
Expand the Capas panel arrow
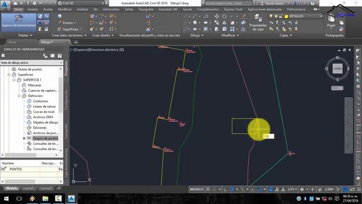[x=291, y=35]
